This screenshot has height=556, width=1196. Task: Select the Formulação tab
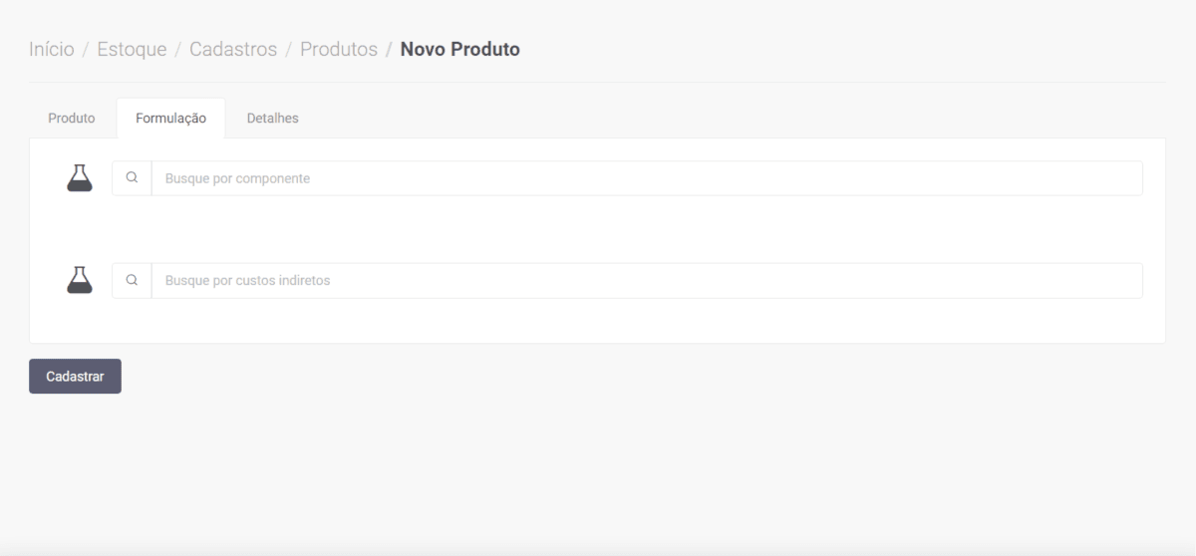pos(171,118)
